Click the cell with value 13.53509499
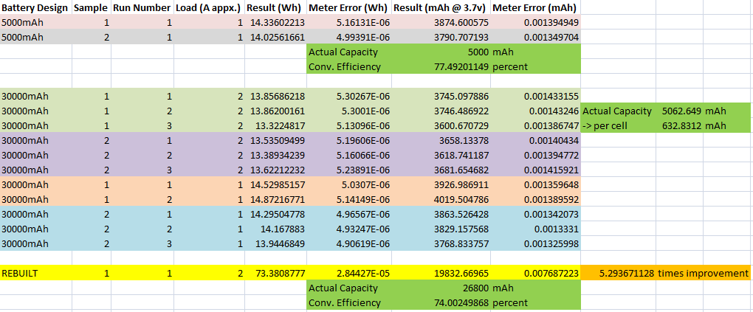This screenshot has width=753, height=312. coord(275,140)
